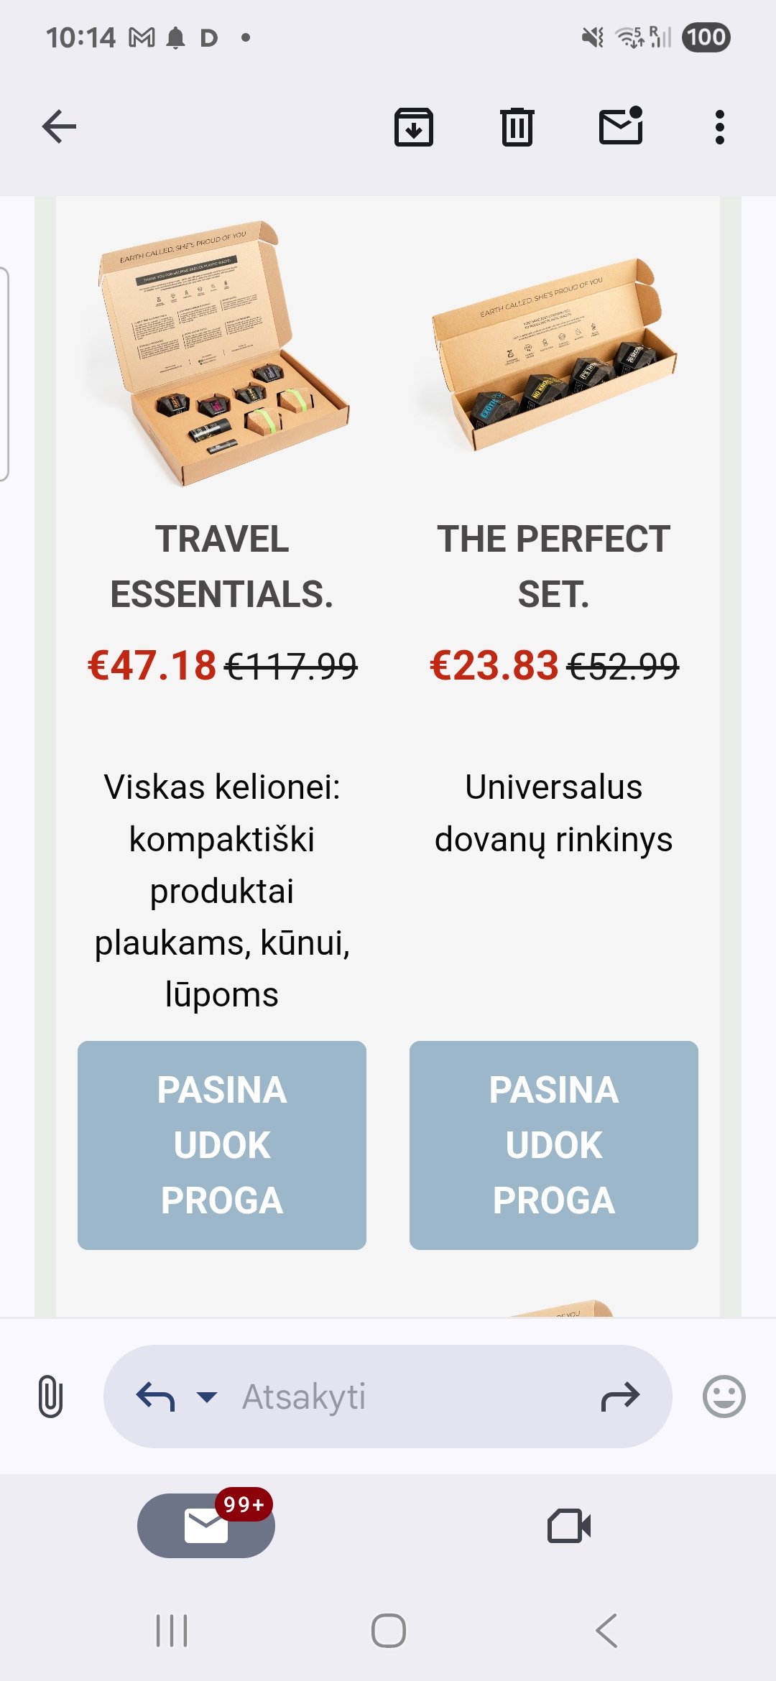
Task: Mark the email as unread
Action: click(x=621, y=126)
